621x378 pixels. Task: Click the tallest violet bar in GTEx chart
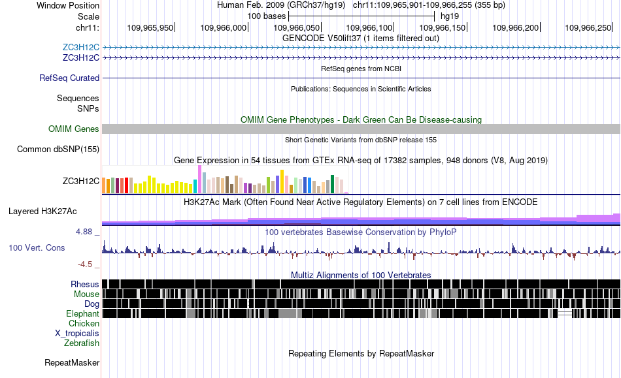199,179
